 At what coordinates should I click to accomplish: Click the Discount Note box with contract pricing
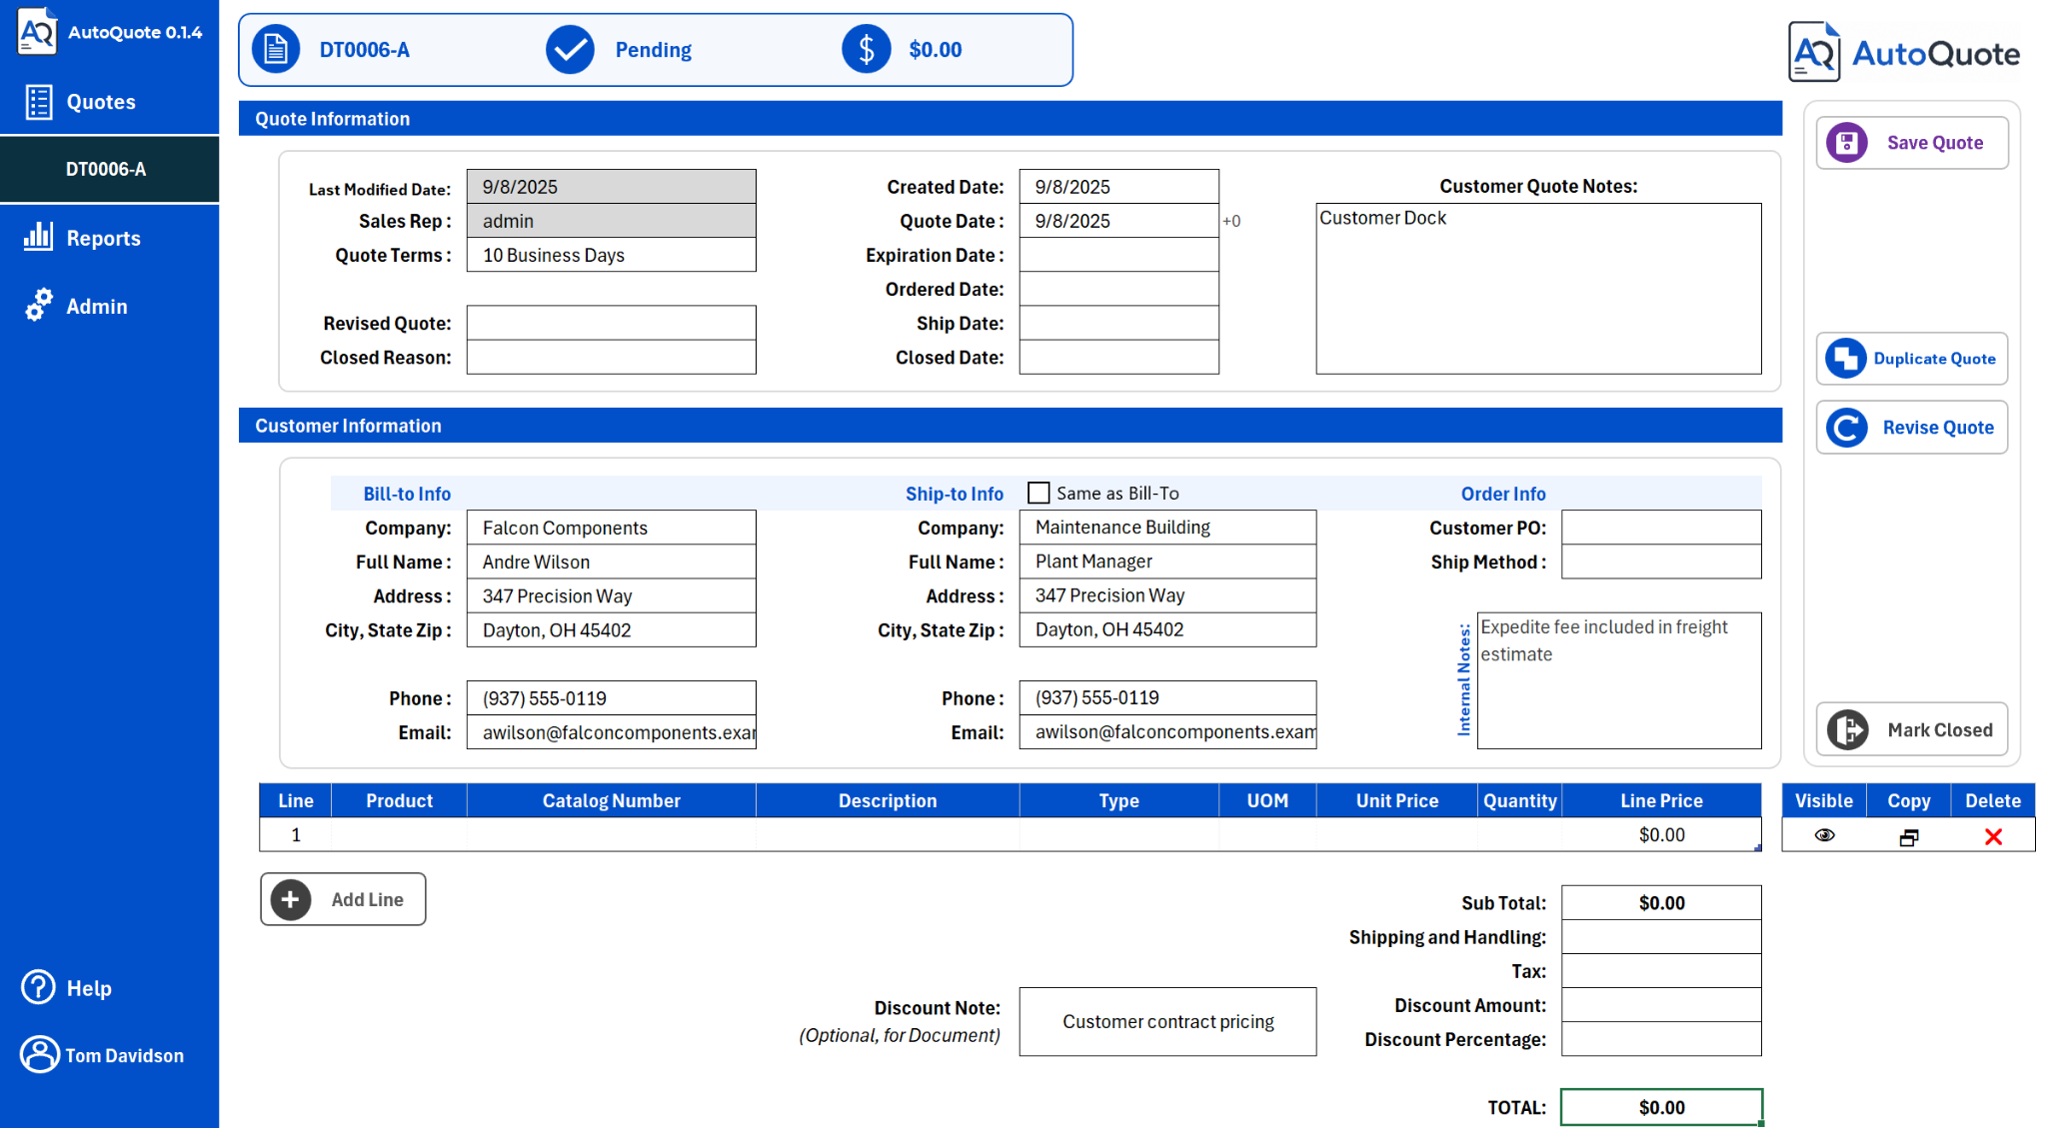coord(1167,1021)
